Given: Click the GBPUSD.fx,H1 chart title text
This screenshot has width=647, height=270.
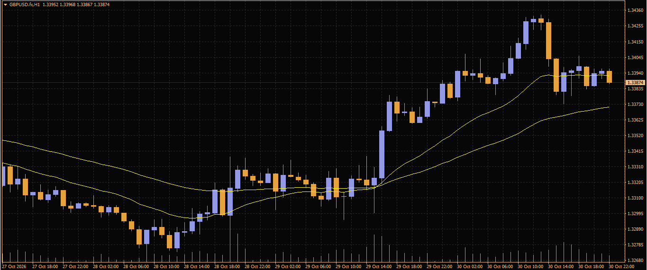Looking at the screenshot, I should 25,4.
